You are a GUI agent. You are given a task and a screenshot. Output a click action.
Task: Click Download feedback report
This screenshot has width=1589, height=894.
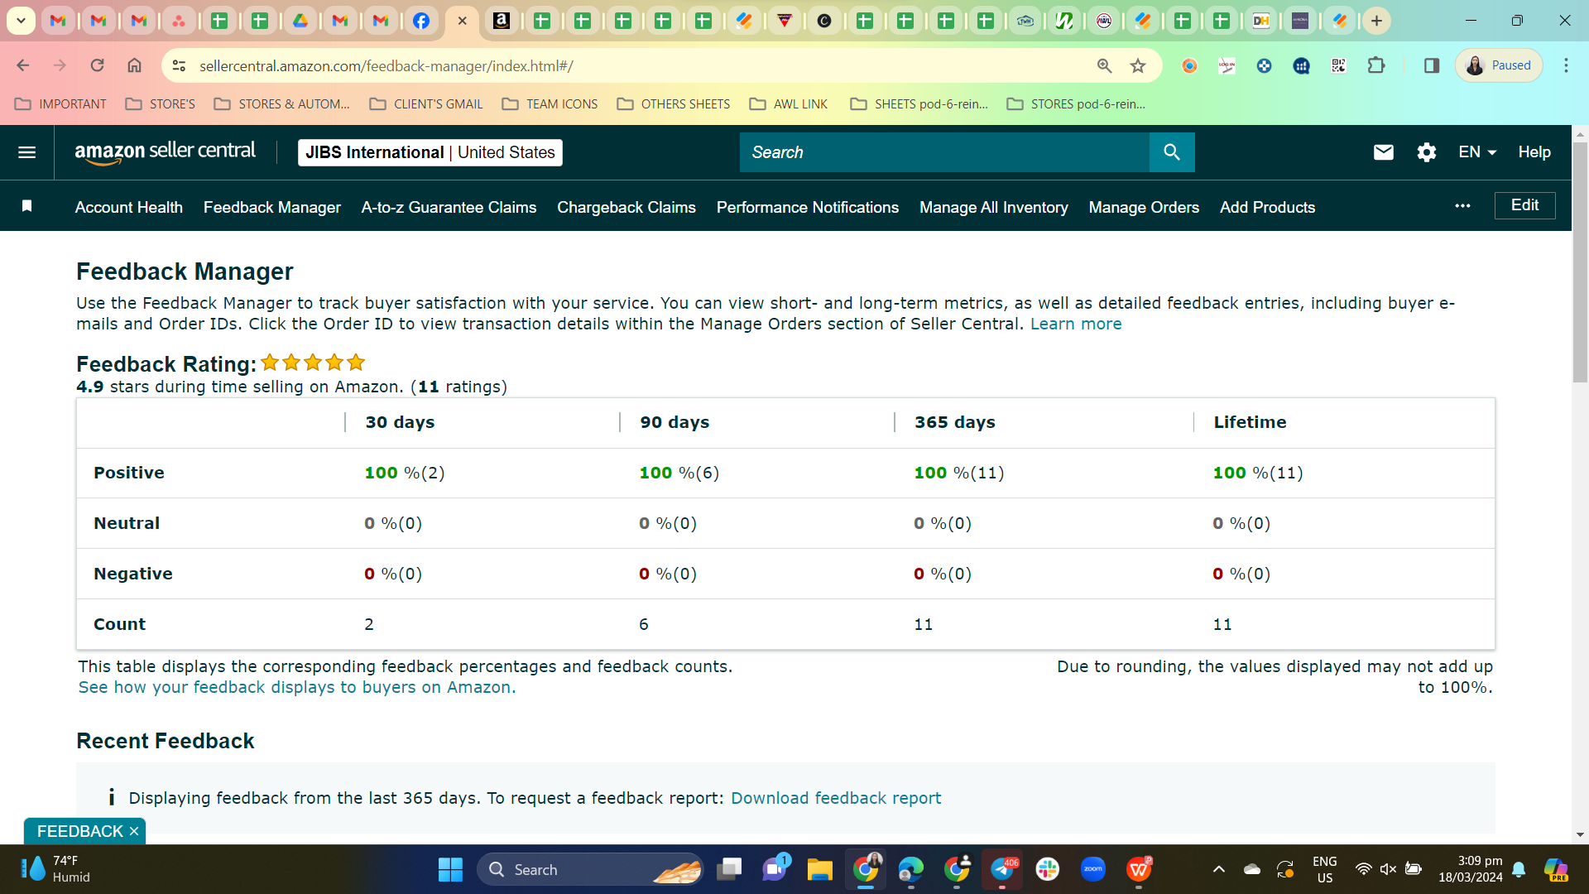(836, 798)
